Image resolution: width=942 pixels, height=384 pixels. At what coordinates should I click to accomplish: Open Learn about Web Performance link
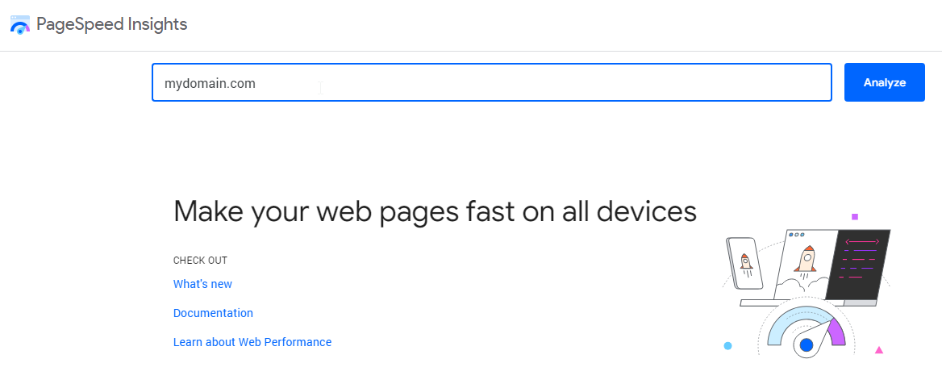pos(252,342)
